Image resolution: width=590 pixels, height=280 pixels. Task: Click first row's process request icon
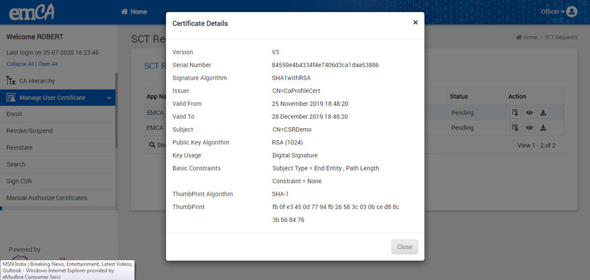pyautogui.click(x=515, y=113)
